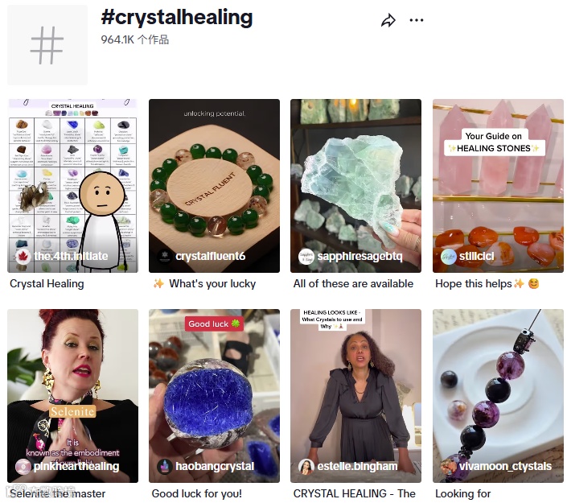Click haobangcrystal profile avatar
Image resolution: width=567 pixels, height=503 pixels.
tap(165, 467)
